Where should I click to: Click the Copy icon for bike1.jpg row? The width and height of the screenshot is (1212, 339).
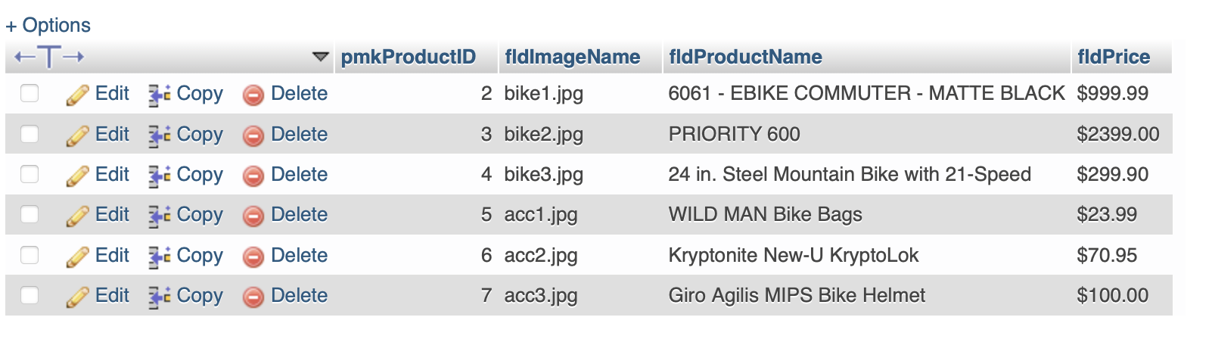tap(159, 95)
